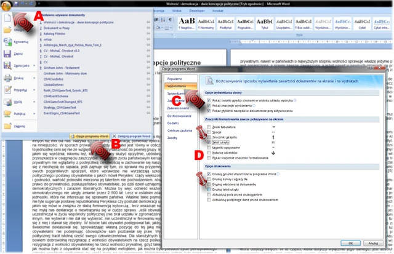The height and width of the screenshot is (254, 394).
Task: Click Anuluj in Word options dialog
Action: tap(373, 243)
